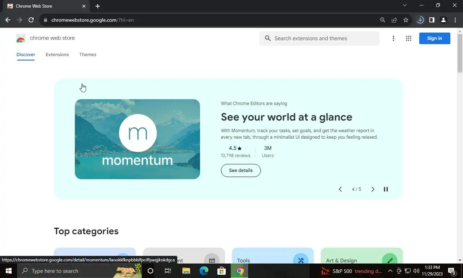Image resolution: width=463 pixels, height=278 pixels.
Task: Switch to the Themes tab
Action: tap(88, 55)
